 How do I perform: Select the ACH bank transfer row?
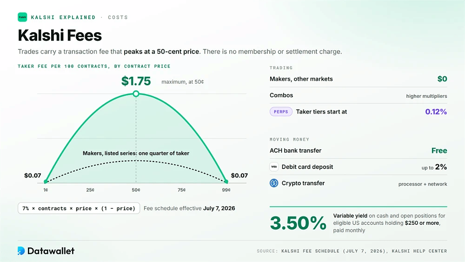[358, 150]
